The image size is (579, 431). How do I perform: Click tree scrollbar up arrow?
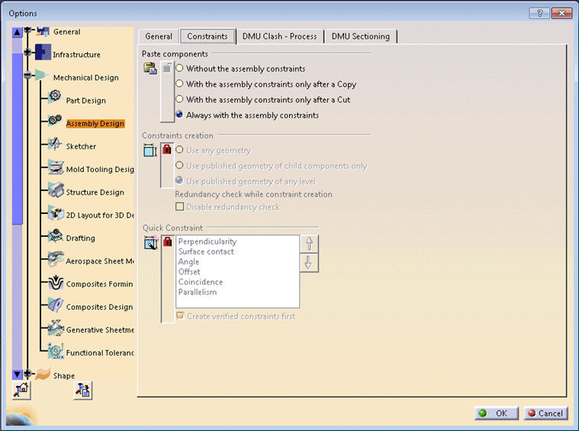[17, 33]
